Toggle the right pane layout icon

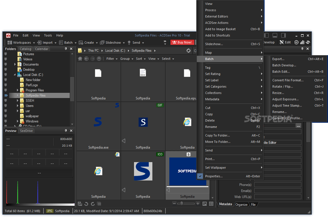point(284,35)
